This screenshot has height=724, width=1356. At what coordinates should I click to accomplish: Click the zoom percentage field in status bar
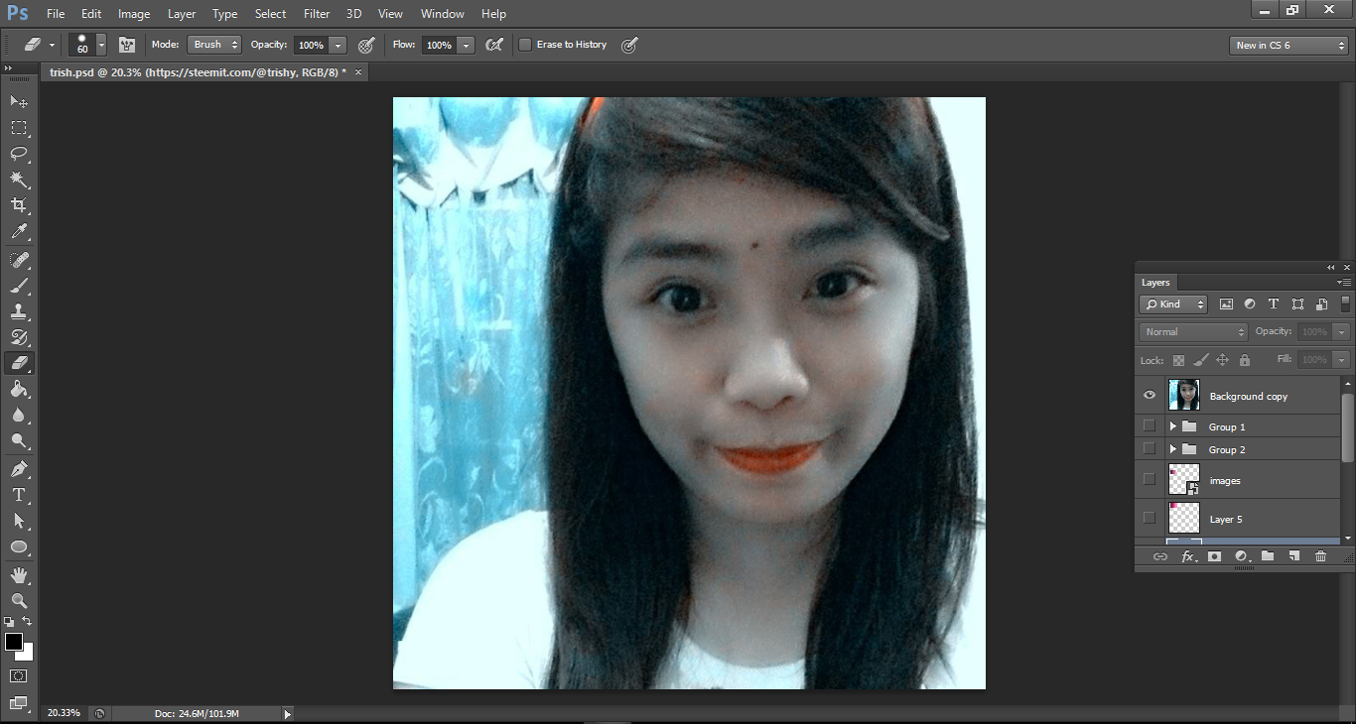pyautogui.click(x=65, y=713)
